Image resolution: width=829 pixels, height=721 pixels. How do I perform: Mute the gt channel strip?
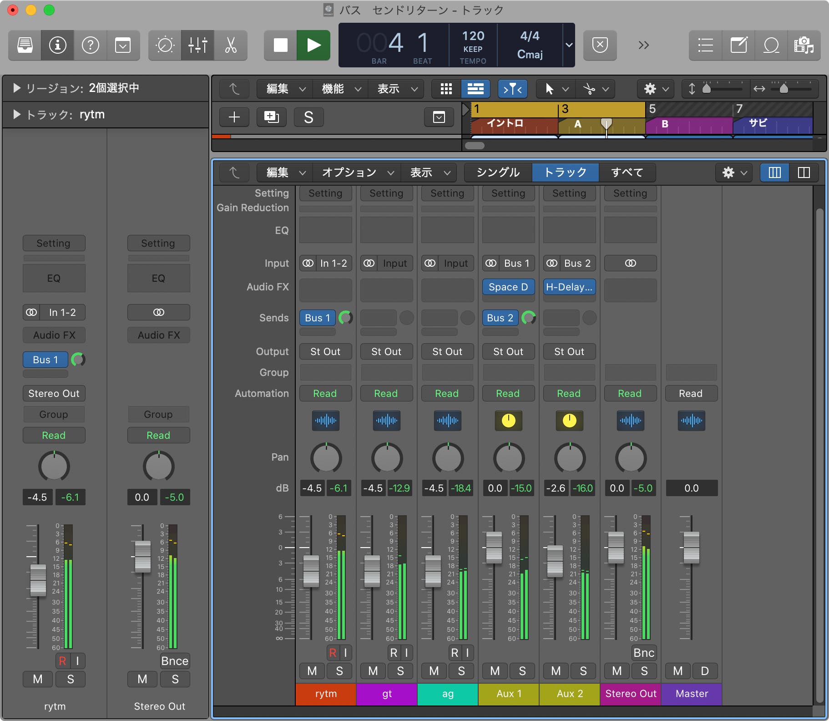(373, 671)
